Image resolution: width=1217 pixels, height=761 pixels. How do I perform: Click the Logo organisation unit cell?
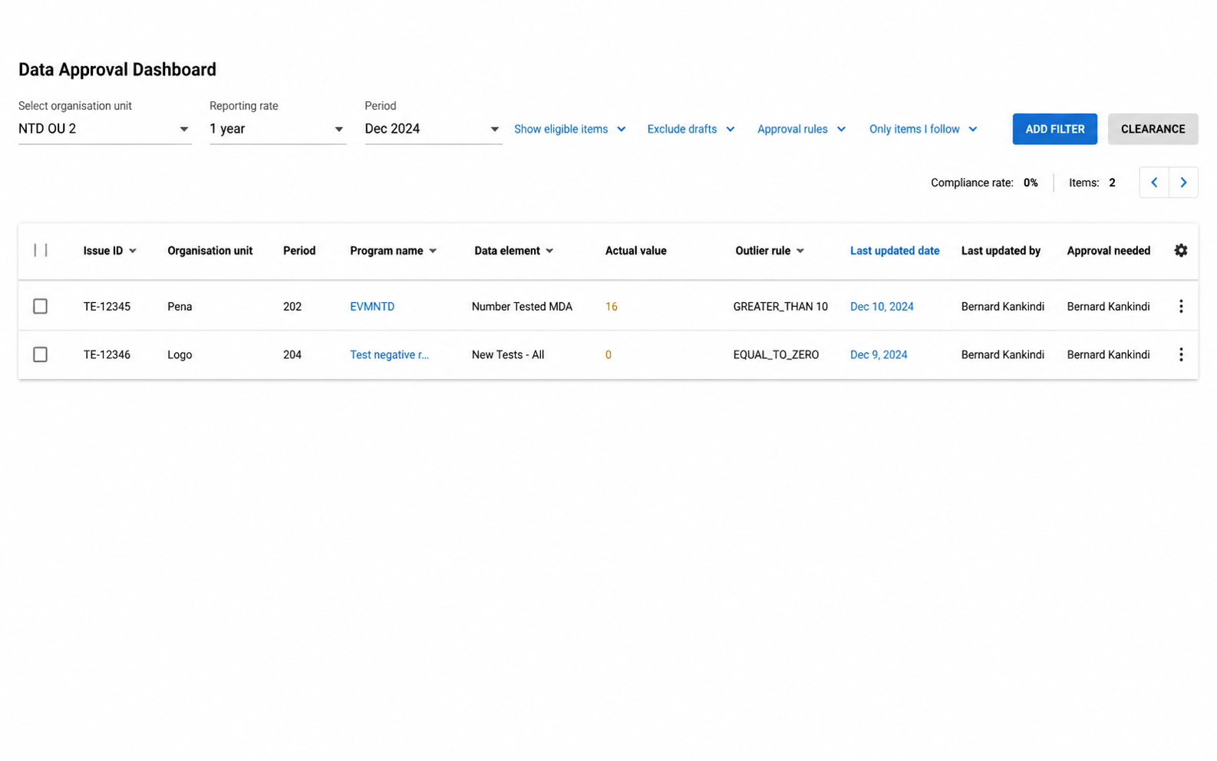tap(180, 354)
